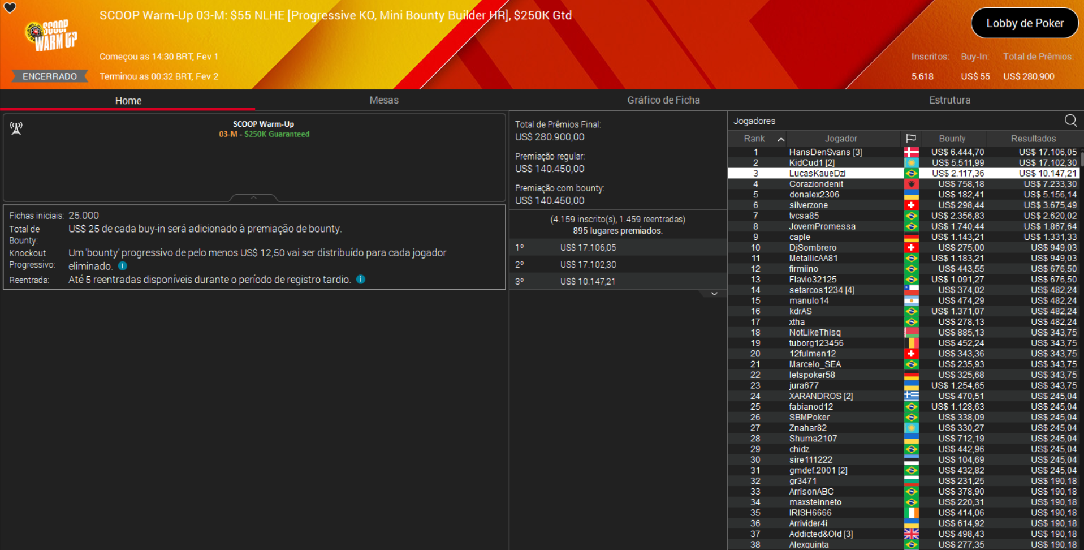
Task: Collapse the tournament description panel chevron
Action: click(x=253, y=197)
